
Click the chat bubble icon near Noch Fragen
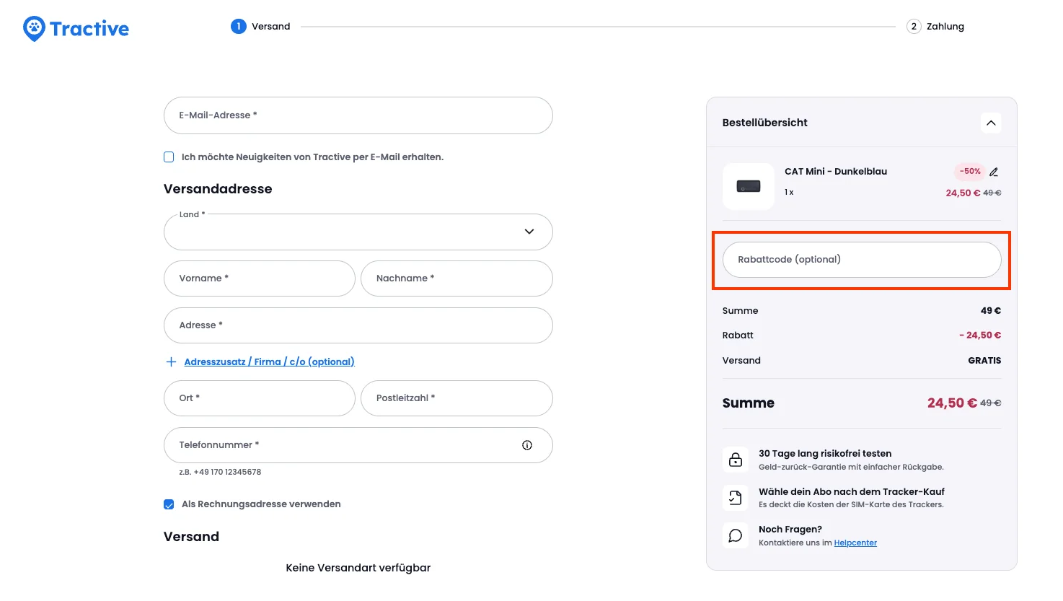735,535
